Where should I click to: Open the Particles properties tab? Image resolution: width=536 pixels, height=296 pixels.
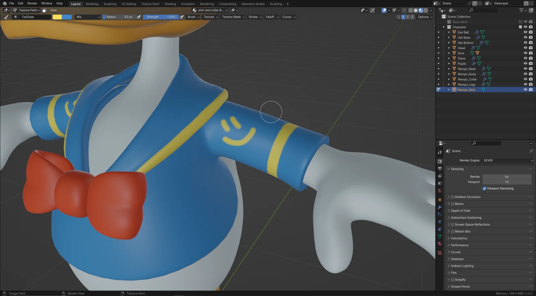(440, 214)
